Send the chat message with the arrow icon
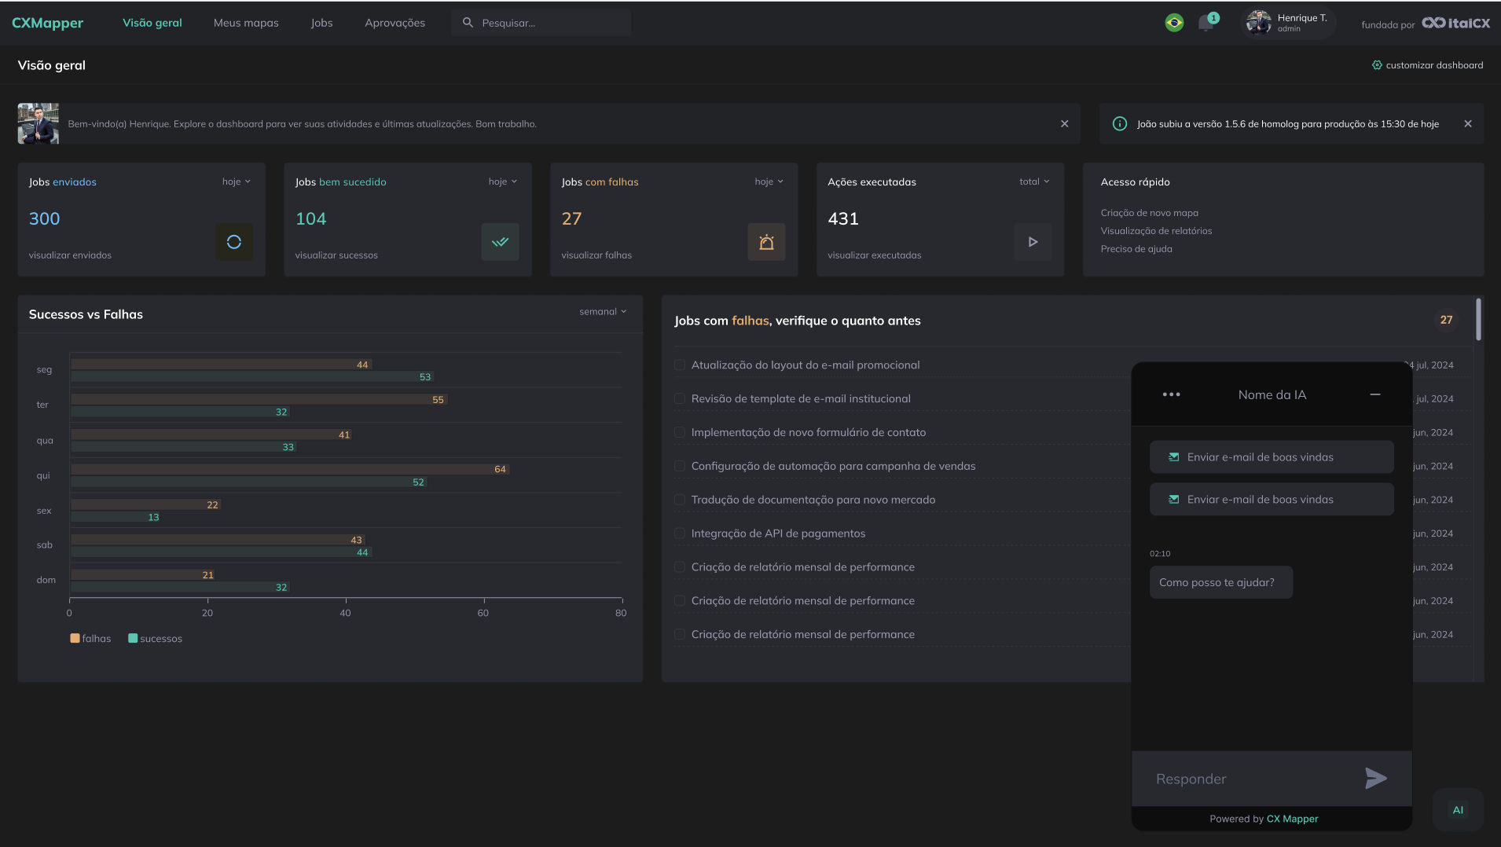Screen dimensions: 1501x847 coord(1375,778)
